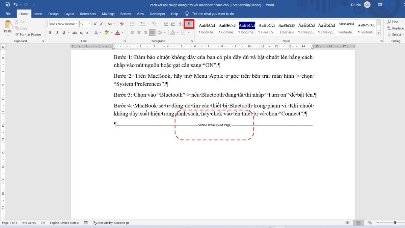This screenshot has height=228, width=405.
Task: Toggle Strikethrough formatting
Action: point(75,33)
